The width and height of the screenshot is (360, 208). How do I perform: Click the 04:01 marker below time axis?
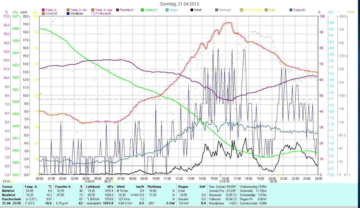90,181
